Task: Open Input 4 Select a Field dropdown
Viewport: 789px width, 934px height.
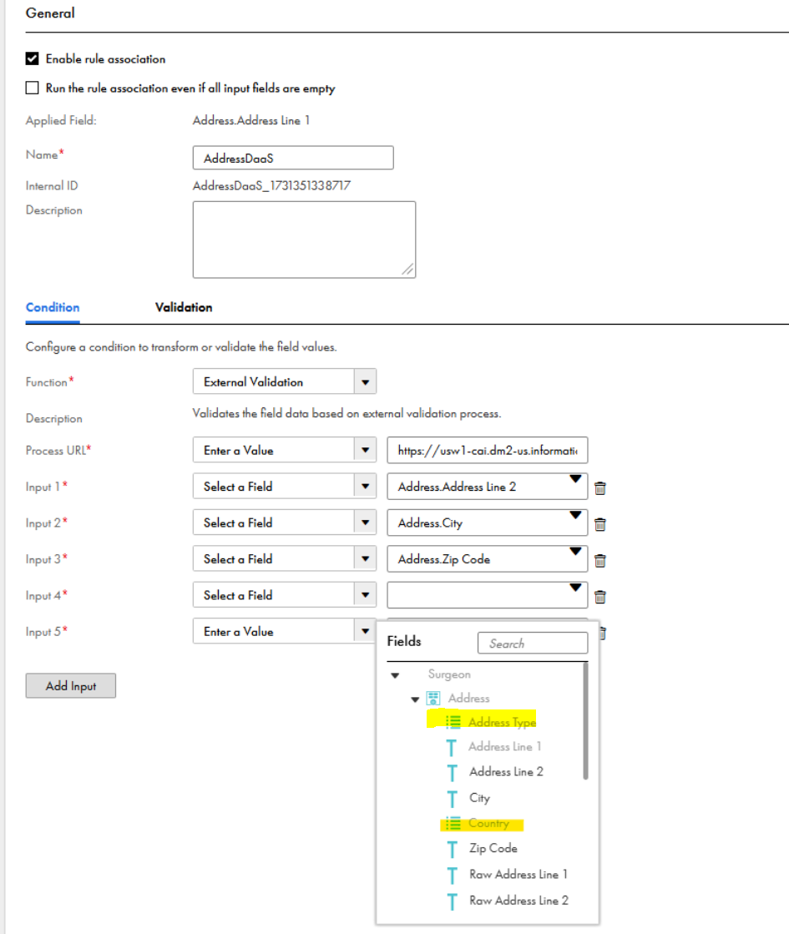Action: [x=366, y=595]
